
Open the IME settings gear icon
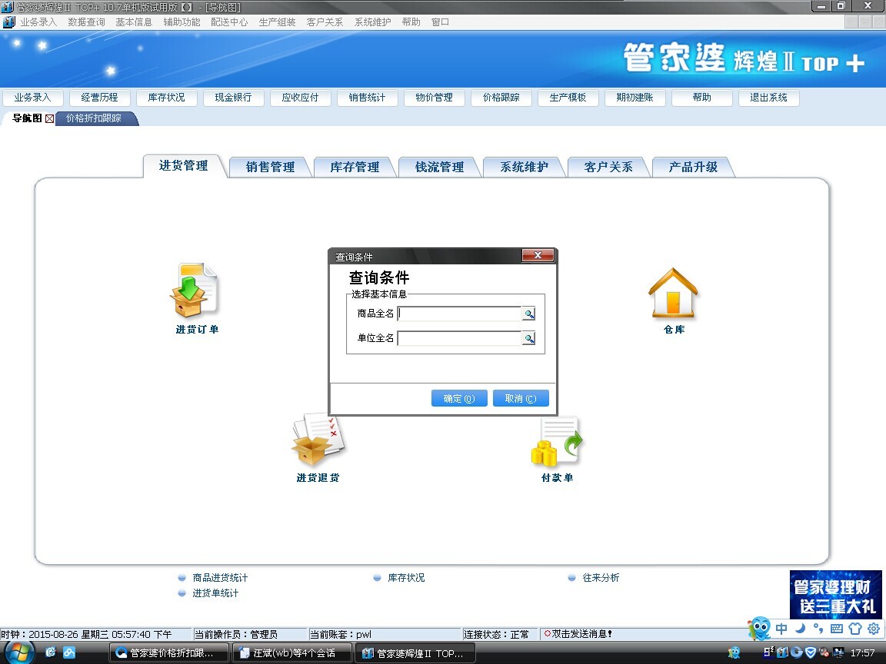(x=874, y=629)
